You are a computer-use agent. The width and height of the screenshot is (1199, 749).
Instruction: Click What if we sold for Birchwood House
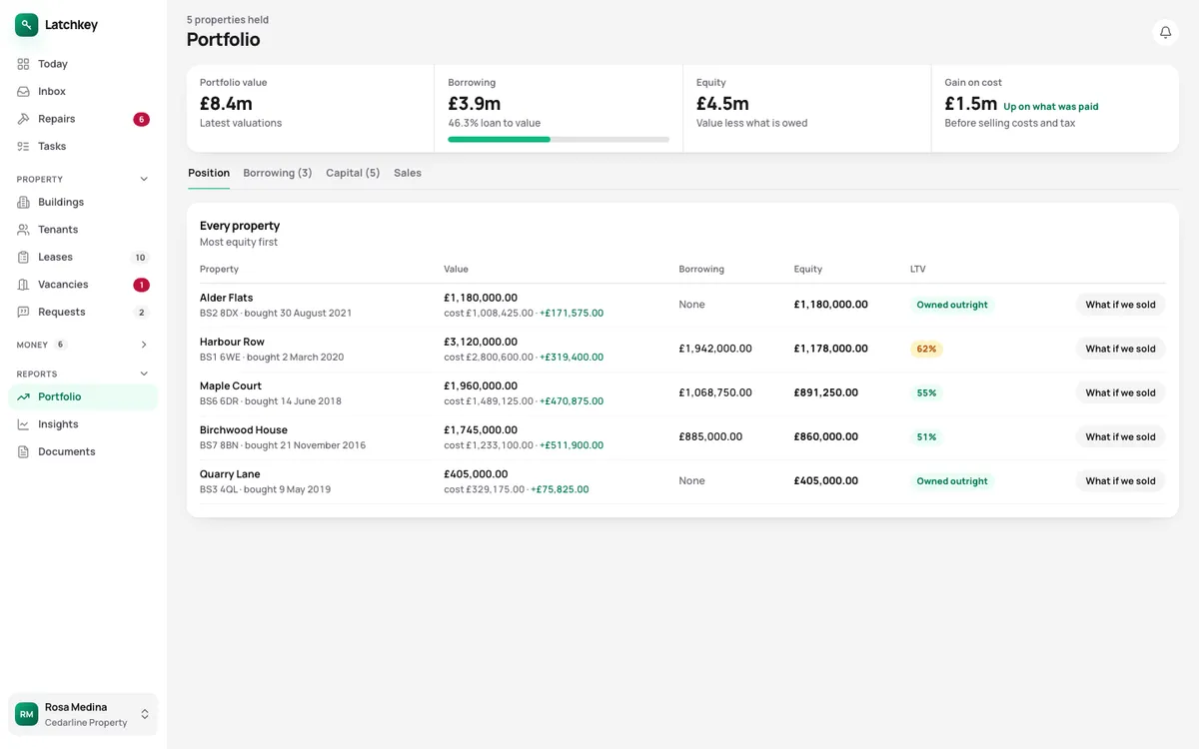[1120, 436]
